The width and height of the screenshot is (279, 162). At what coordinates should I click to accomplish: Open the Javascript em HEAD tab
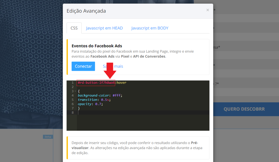click(104, 28)
